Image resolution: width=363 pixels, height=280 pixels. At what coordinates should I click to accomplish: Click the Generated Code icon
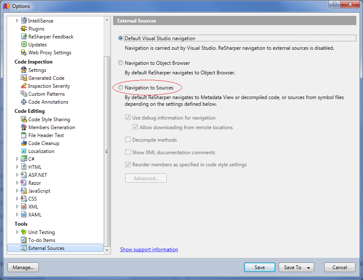pyautogui.click(x=24, y=78)
